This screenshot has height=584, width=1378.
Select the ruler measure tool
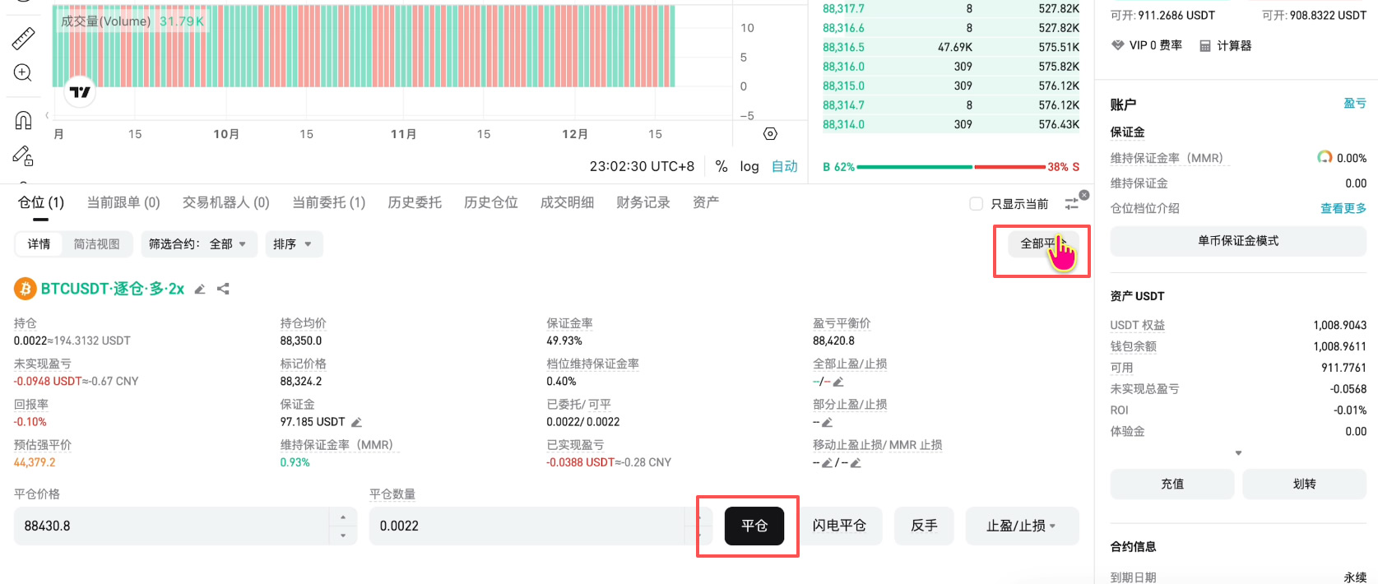point(23,39)
